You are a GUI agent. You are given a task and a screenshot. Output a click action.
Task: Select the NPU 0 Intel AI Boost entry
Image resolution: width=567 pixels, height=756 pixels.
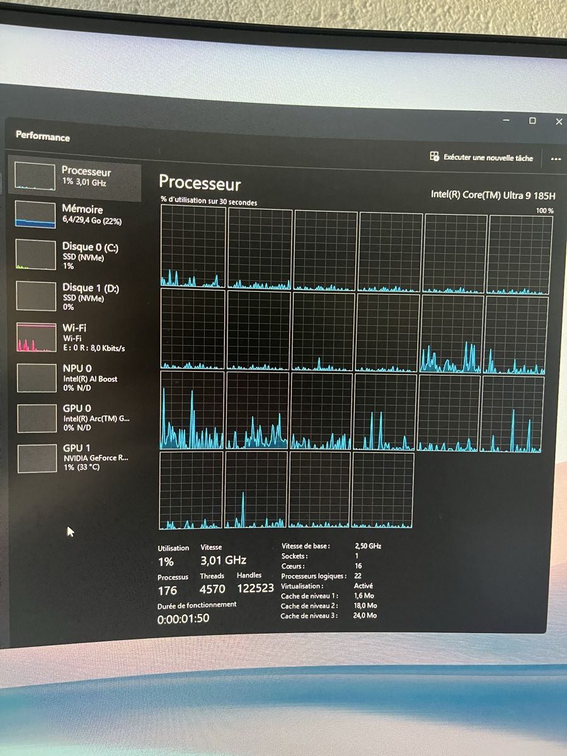coord(74,377)
